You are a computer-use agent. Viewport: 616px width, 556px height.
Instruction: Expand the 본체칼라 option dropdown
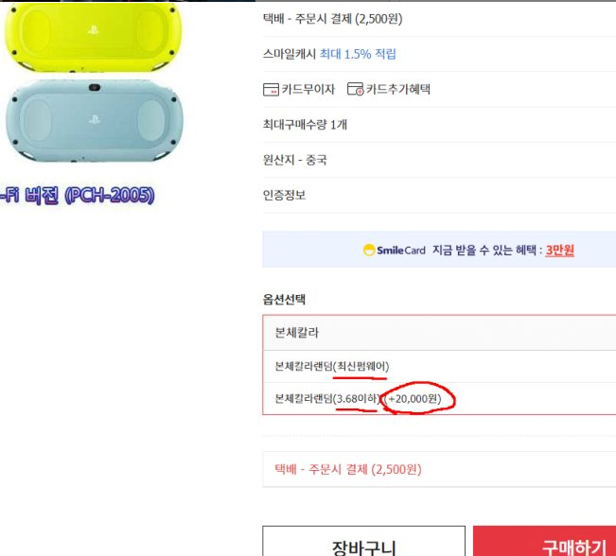pos(439,333)
